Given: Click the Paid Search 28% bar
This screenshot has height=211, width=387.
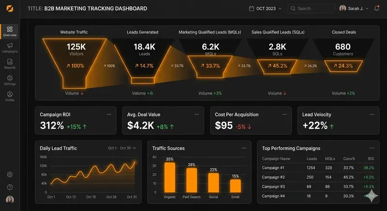Looking at the screenshot, I should 192,181.
